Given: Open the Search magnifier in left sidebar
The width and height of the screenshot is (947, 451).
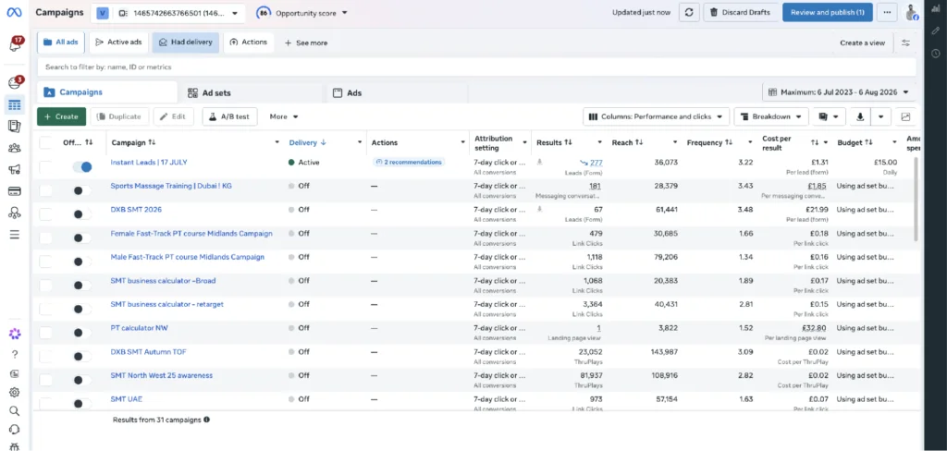Looking at the screenshot, I should [x=15, y=411].
